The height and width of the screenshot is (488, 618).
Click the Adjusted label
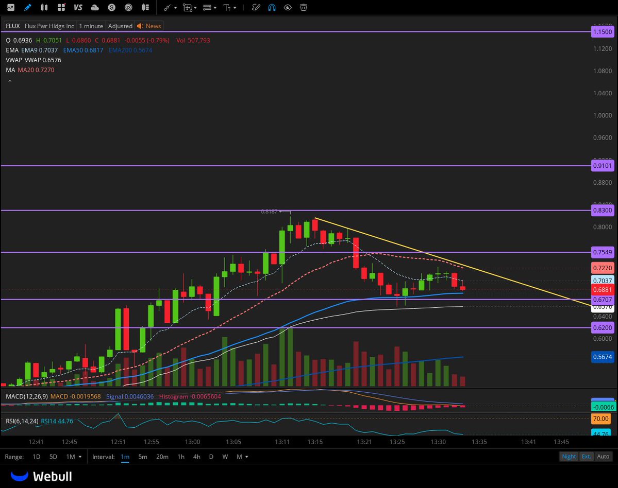point(120,26)
